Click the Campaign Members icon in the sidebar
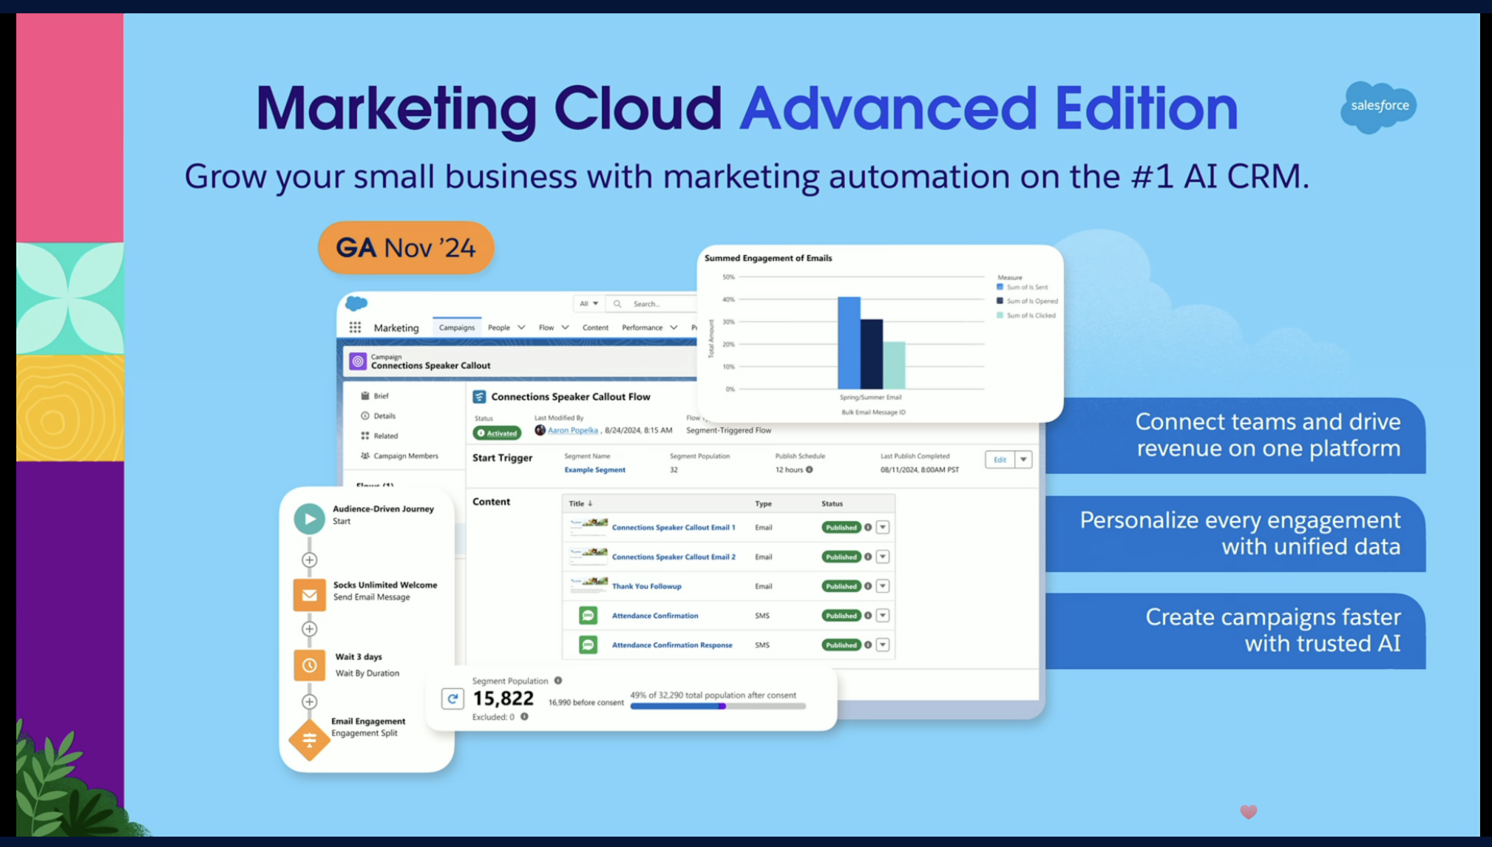The image size is (1492, 847). tap(364, 456)
